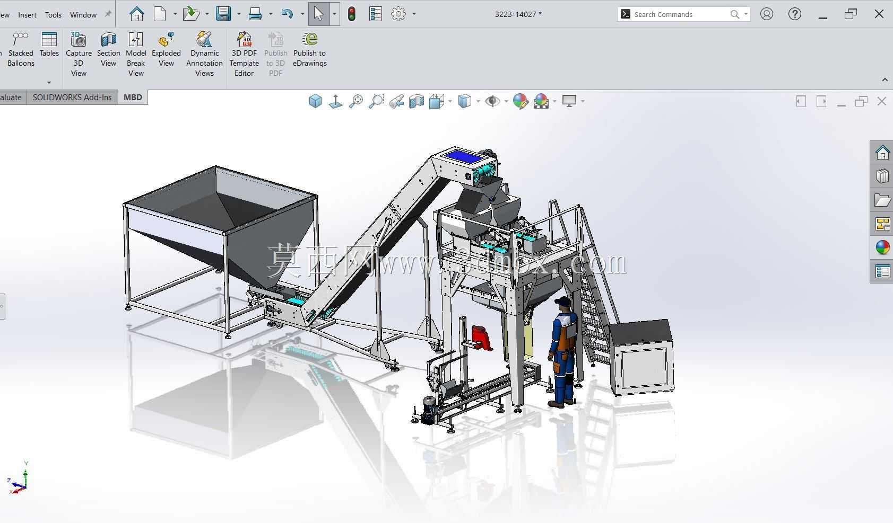This screenshot has height=523, width=893.
Task: Click the Stacked Balloons tool
Action: pos(21,49)
